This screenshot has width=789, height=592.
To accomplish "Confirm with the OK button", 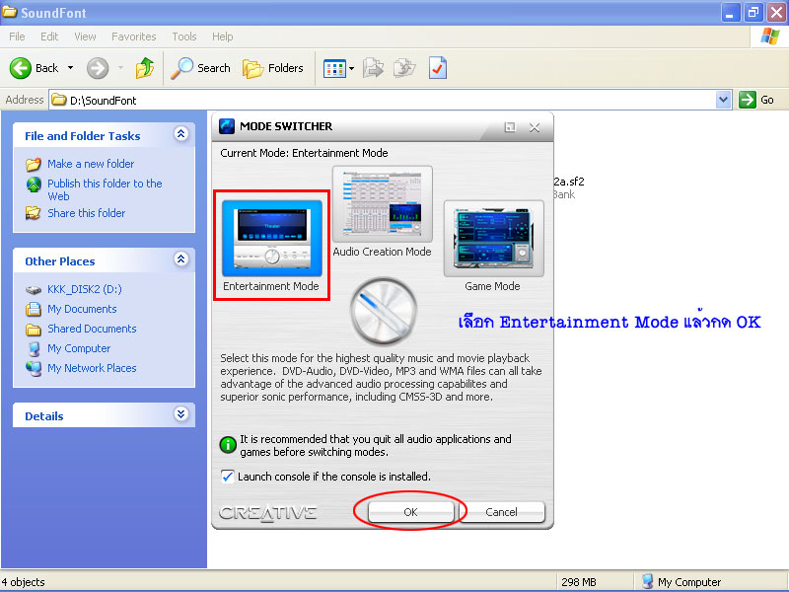I will (410, 512).
